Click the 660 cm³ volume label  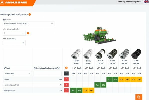coord(136,63)
